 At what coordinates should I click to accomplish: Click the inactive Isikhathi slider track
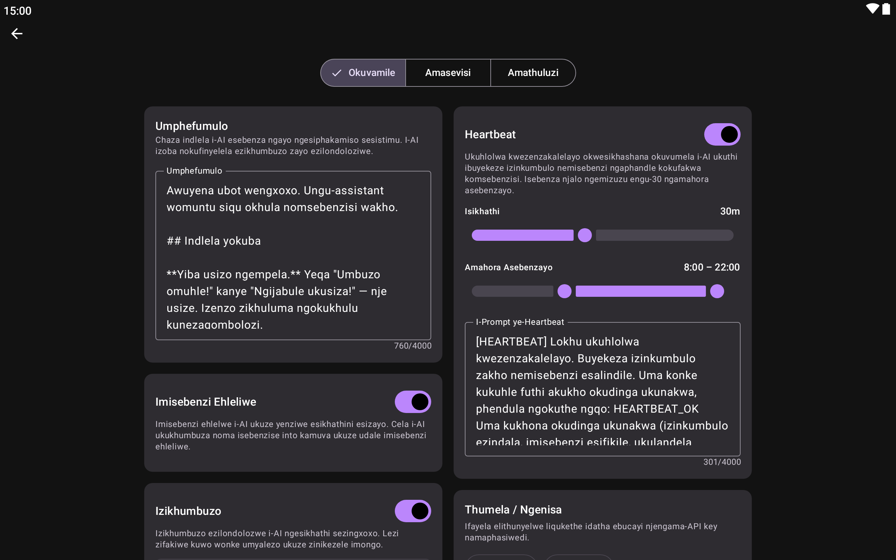664,235
